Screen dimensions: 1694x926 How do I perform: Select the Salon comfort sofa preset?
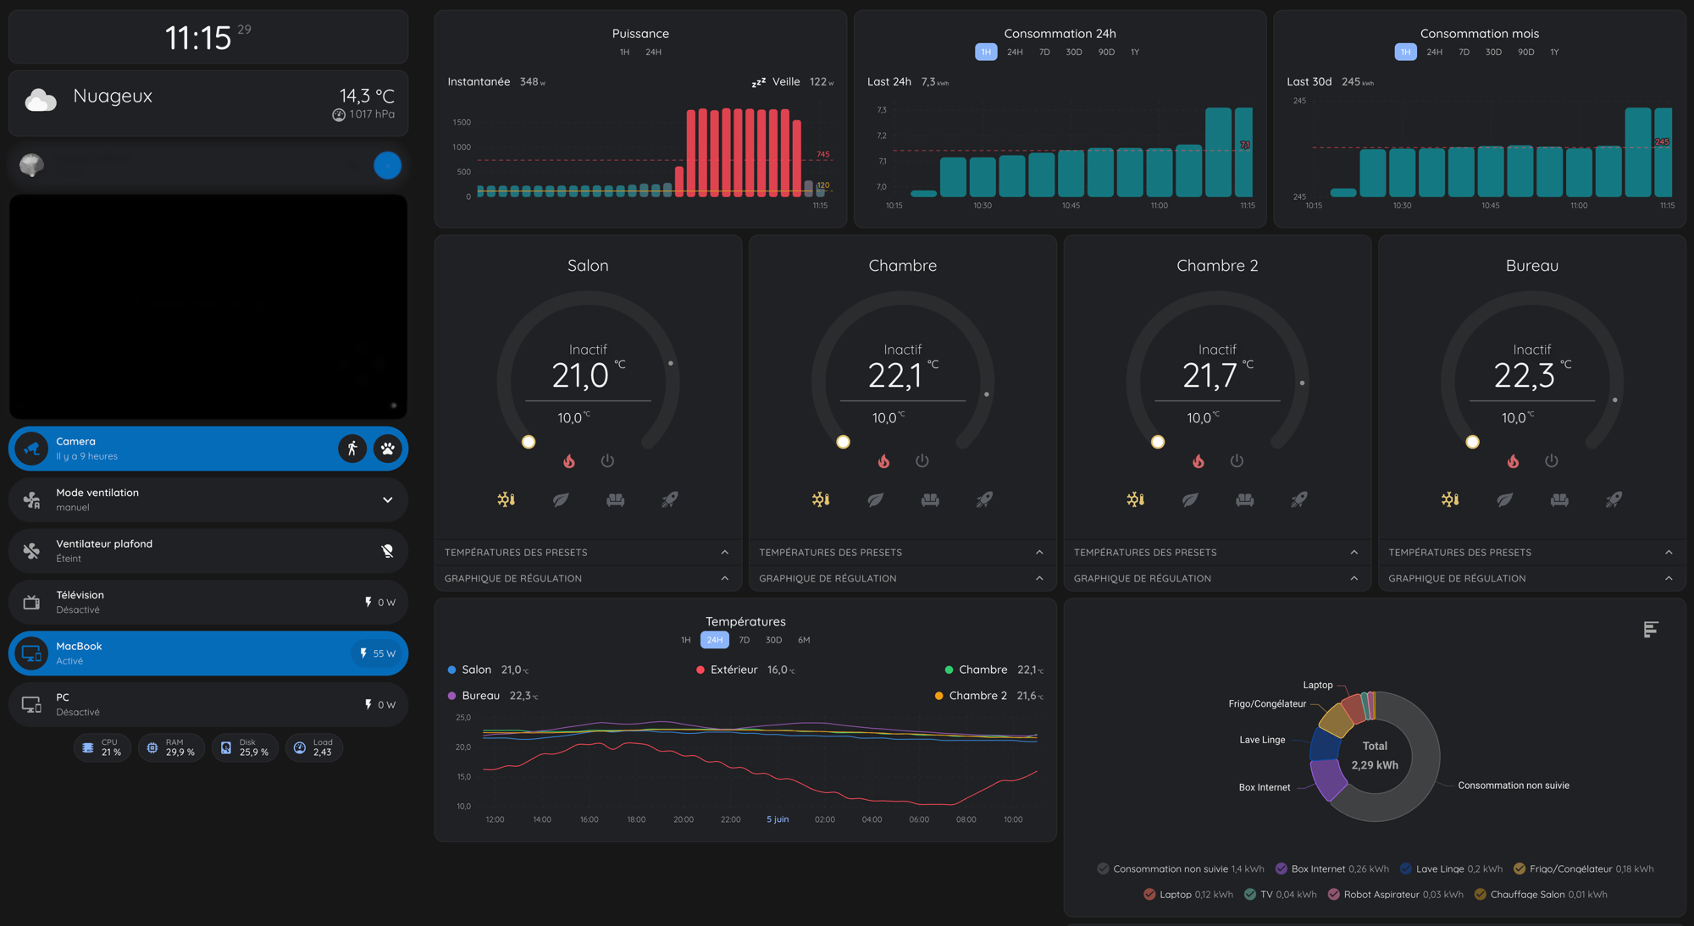click(x=616, y=499)
